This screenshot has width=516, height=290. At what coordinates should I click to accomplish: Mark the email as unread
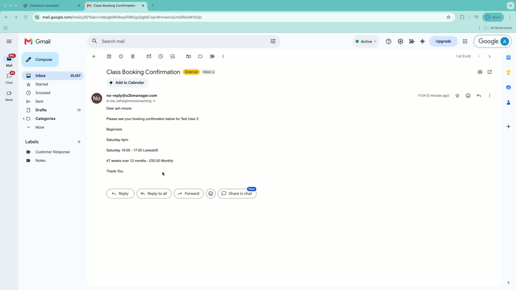149,56
